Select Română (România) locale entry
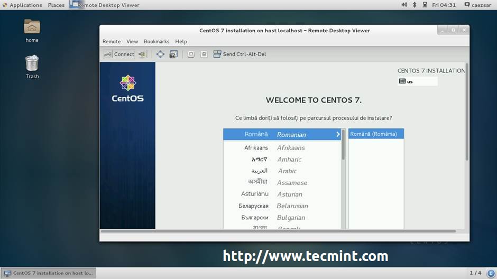Image resolution: width=497 pixels, height=279 pixels. (376, 134)
